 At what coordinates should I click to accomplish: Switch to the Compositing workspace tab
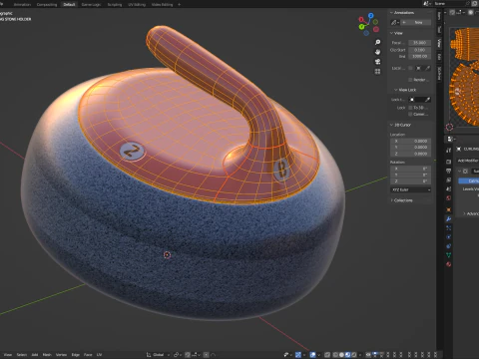(x=47, y=4)
